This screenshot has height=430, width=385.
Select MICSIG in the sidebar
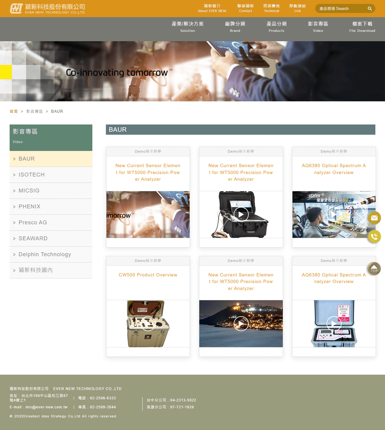tap(51, 191)
